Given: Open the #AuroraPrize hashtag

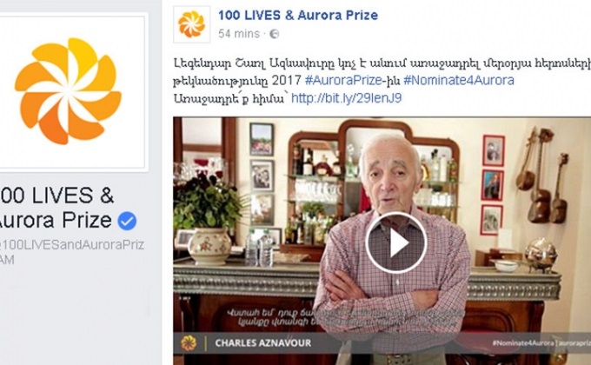Looking at the screenshot, I should pyautogui.click(x=343, y=80).
